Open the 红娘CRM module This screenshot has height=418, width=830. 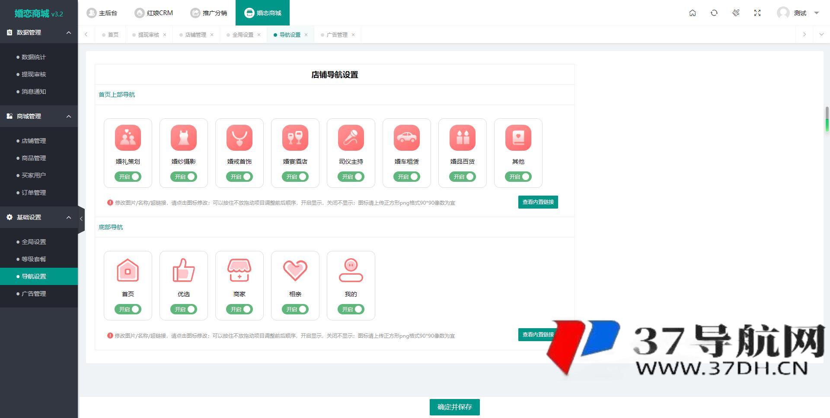point(154,13)
